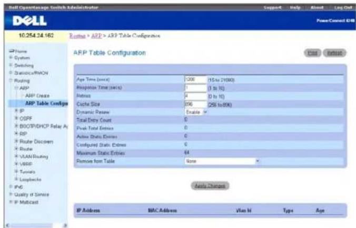The width and height of the screenshot is (356, 228).
Task: Expand the OSPF tree node
Action: tap(16, 118)
